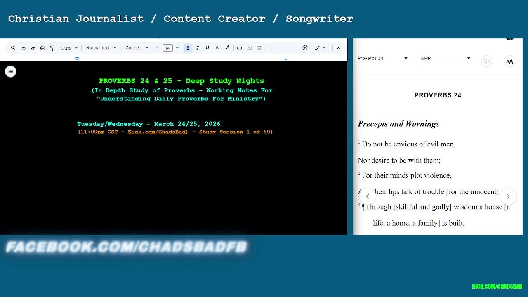Open the Courier font dropdown

[137, 48]
